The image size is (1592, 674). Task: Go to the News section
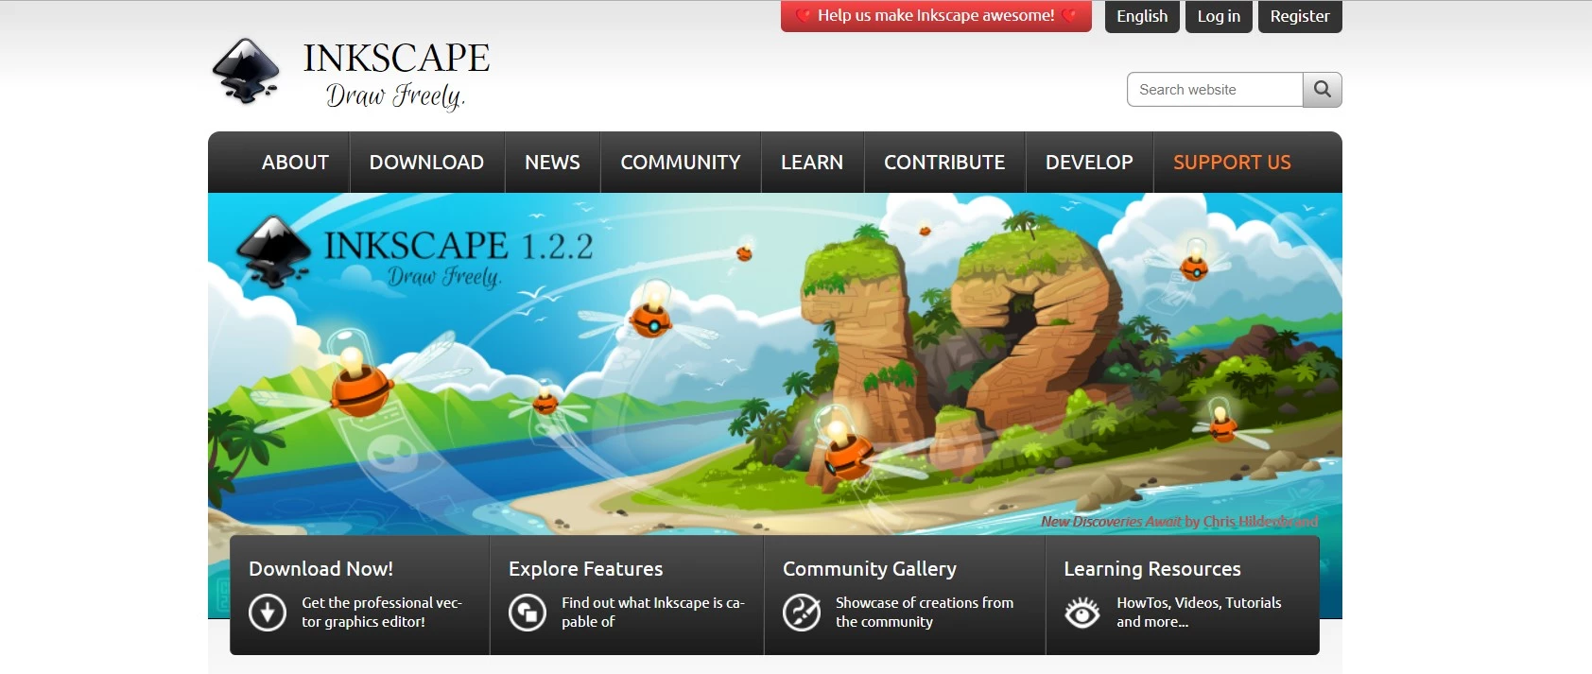[552, 163]
